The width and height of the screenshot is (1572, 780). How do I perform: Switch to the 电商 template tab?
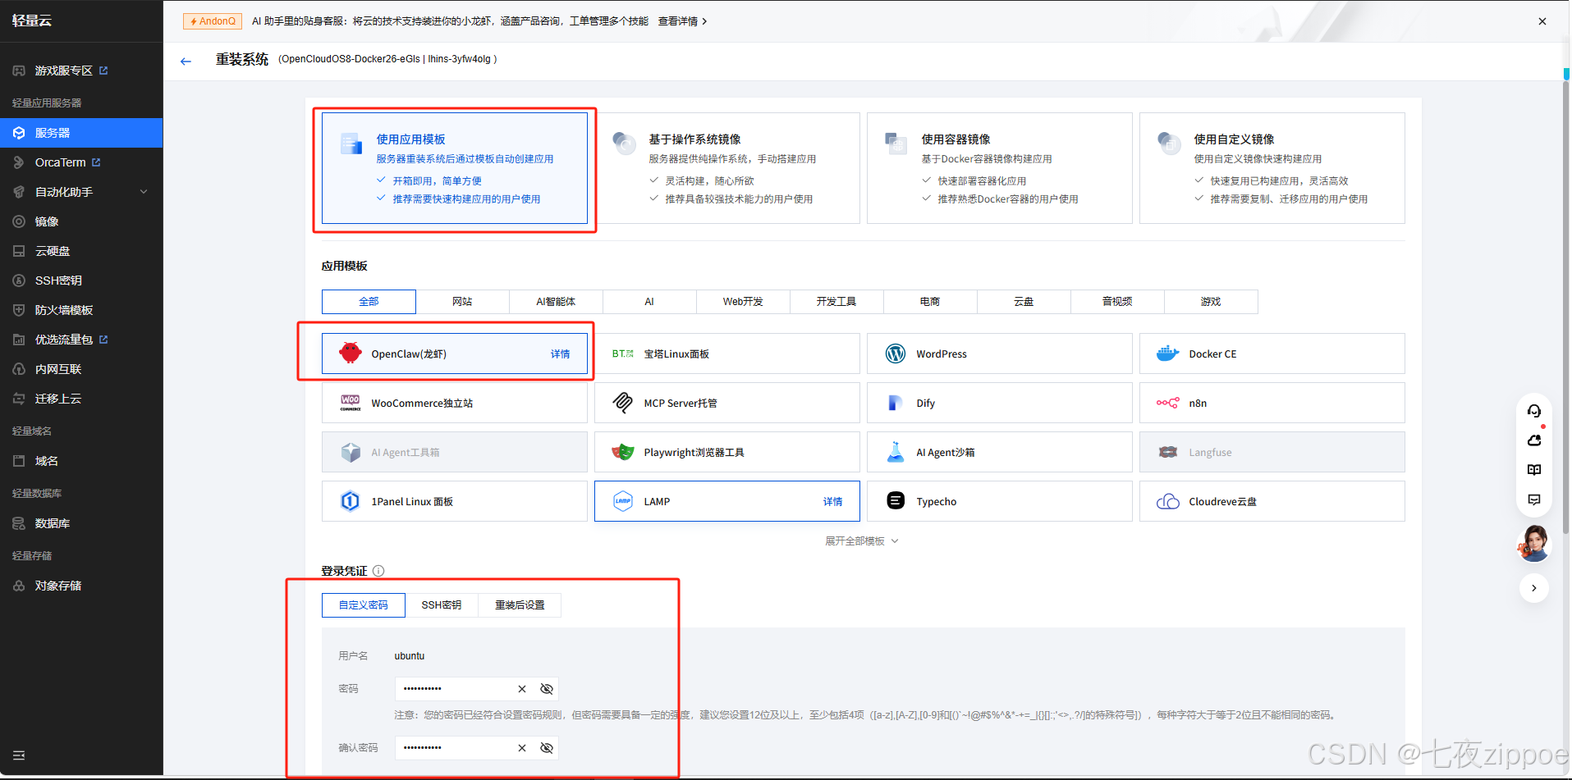(930, 302)
